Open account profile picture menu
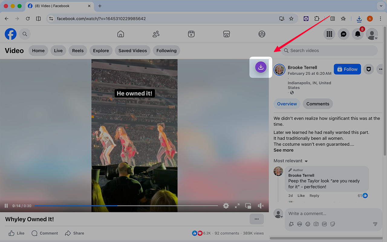Image resolution: width=387 pixels, height=242 pixels. pos(372,34)
